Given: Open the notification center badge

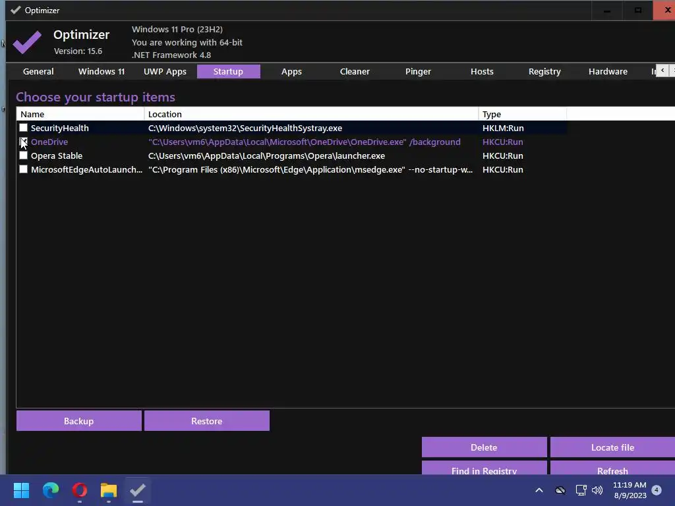Looking at the screenshot, I should point(657,490).
